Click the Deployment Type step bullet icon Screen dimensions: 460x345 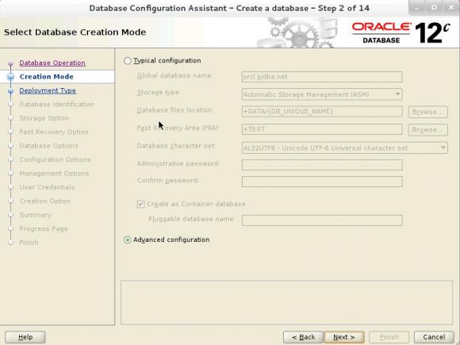coord(11,91)
